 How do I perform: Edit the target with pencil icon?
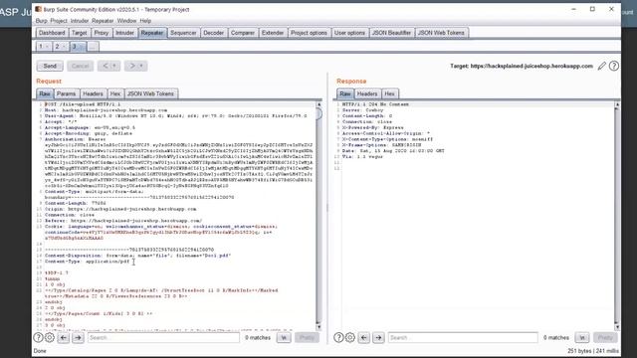pyautogui.click(x=601, y=66)
